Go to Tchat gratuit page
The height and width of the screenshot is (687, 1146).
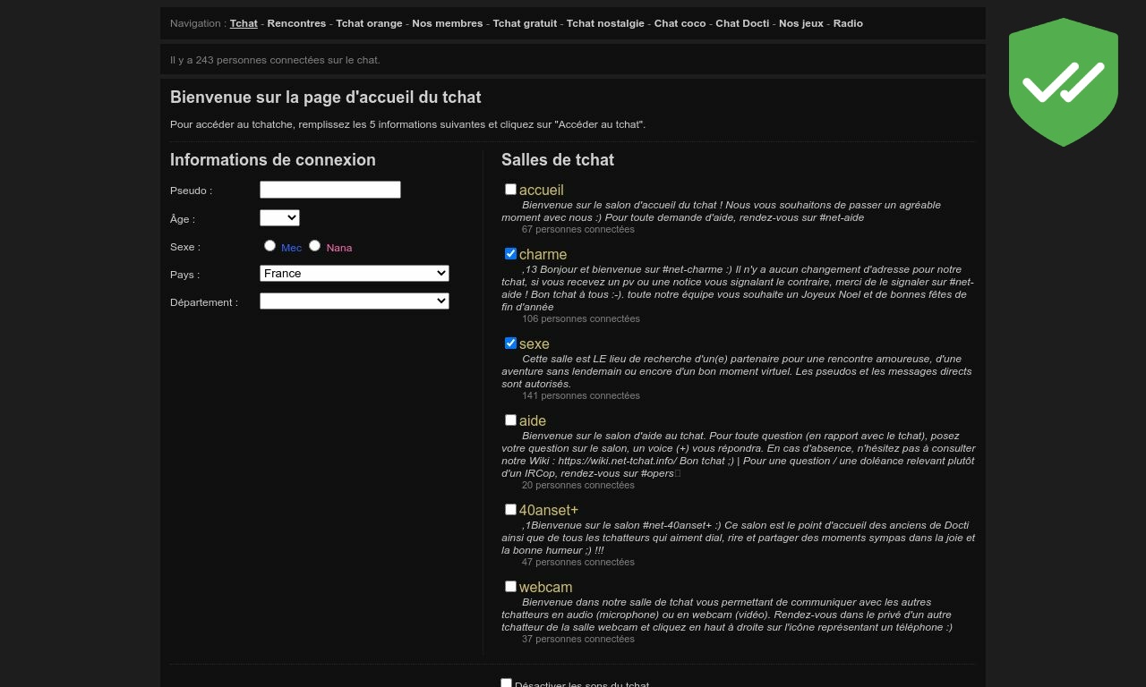(x=525, y=23)
